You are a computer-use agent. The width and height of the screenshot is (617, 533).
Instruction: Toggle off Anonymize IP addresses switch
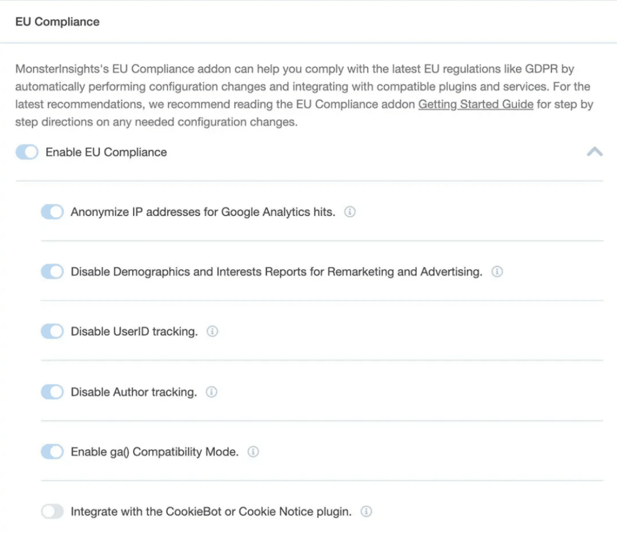click(52, 211)
